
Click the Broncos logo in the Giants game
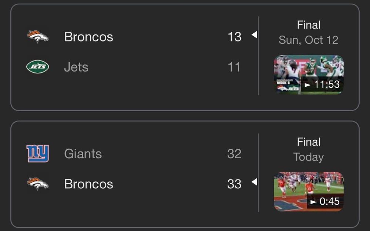[x=37, y=184]
